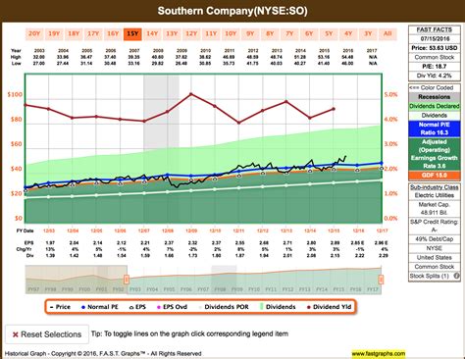Toggle the EPS Ovd legend item
Screen dimensions: 465x359
(173, 307)
